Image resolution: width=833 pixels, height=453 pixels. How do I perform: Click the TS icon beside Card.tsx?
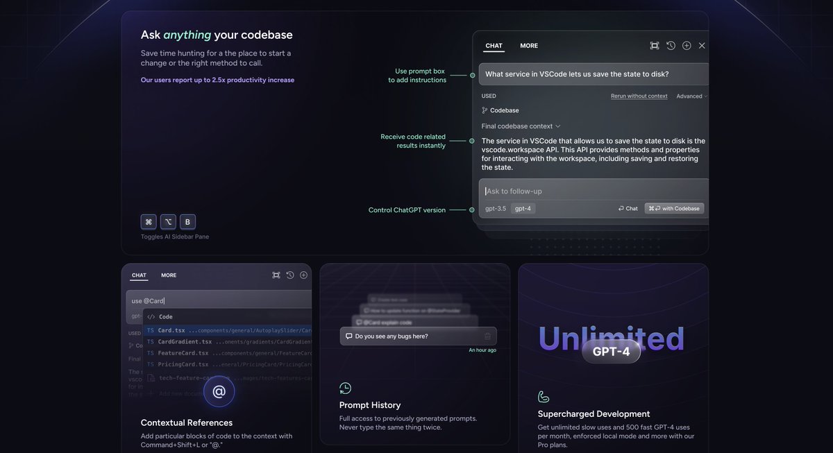[x=151, y=330]
